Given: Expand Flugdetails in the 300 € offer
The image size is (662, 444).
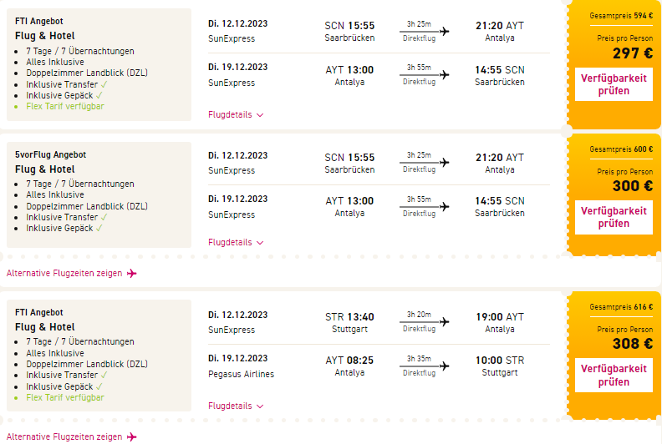Looking at the screenshot, I should click(x=236, y=242).
